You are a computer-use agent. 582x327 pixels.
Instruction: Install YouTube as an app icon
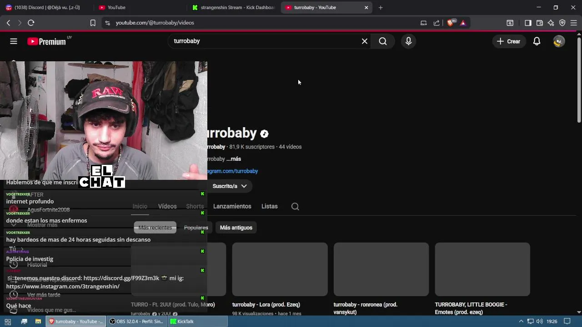tap(423, 23)
